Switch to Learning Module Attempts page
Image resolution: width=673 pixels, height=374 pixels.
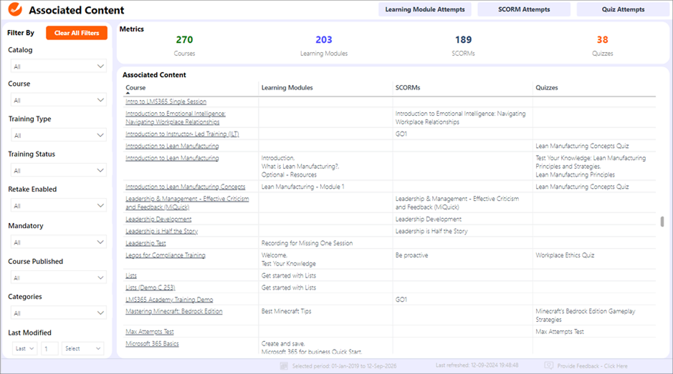[x=425, y=10]
